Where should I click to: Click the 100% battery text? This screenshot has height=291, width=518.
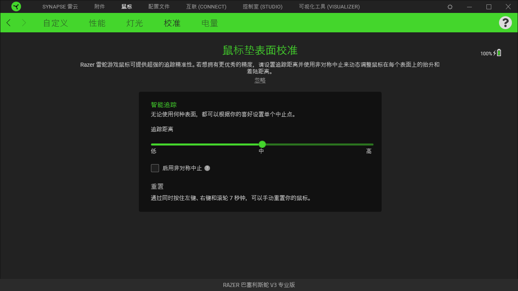486,53
